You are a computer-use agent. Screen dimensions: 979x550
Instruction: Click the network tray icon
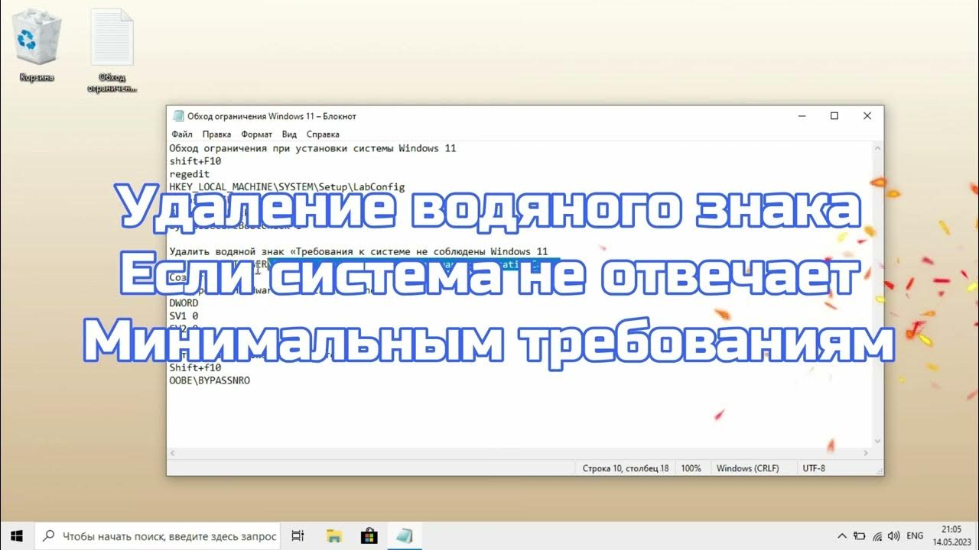coord(877,536)
